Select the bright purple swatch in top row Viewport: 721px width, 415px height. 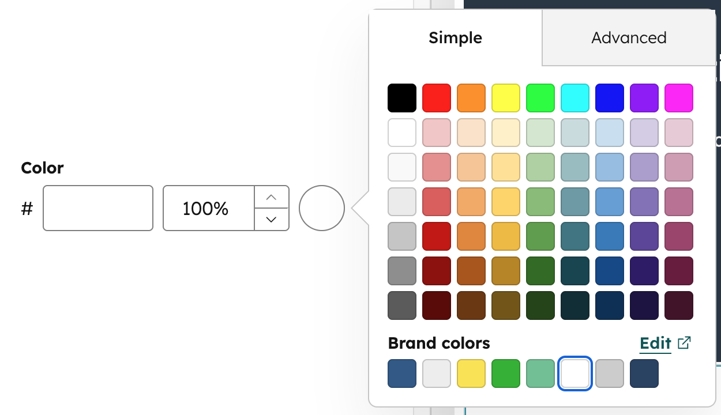click(644, 98)
